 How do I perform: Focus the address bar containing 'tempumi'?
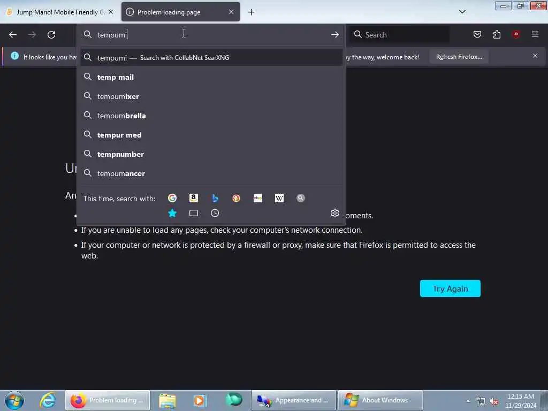click(x=210, y=35)
